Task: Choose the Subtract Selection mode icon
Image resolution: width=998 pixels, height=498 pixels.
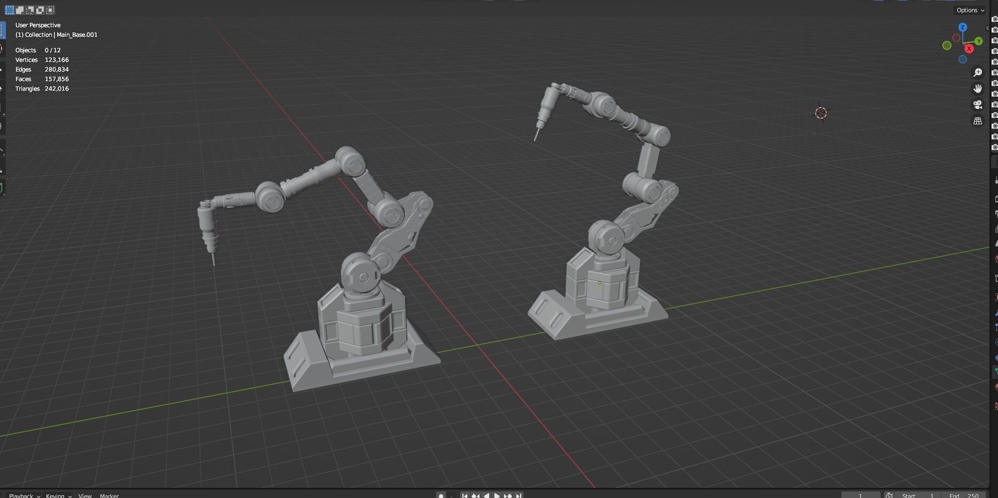Action: (30, 10)
